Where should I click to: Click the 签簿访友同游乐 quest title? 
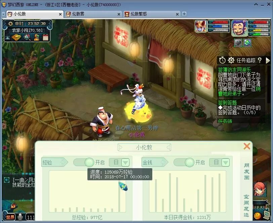click(x=234, y=70)
